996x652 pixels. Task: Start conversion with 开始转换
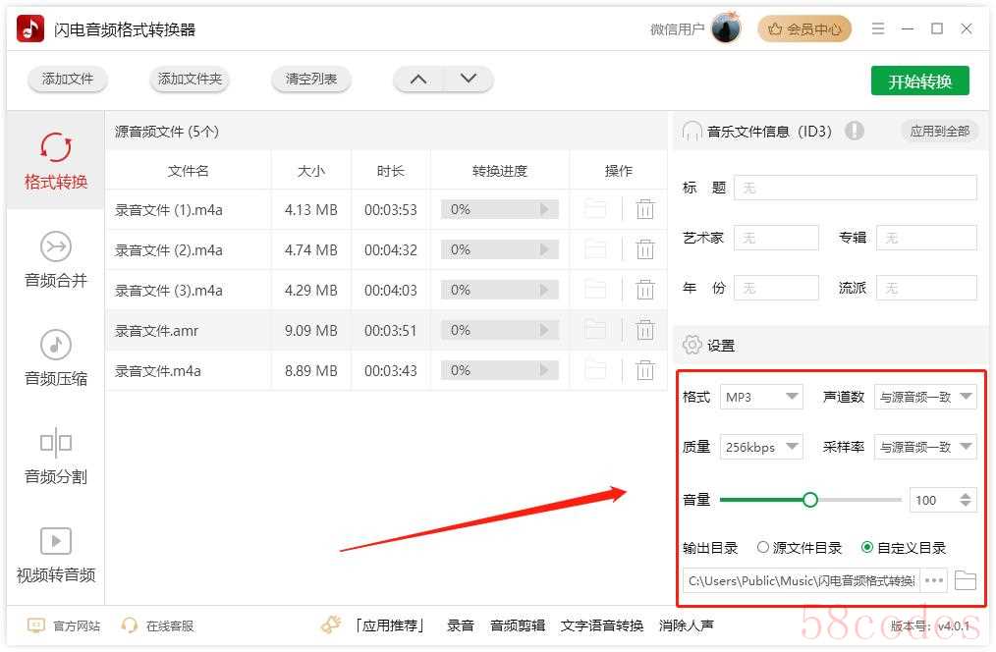point(919,81)
